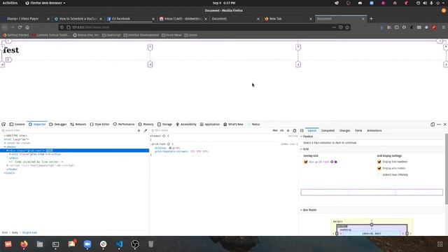Image resolution: width=448 pixels, height=252 pixels.
Task: Open the What's New panel
Action: [233, 125]
